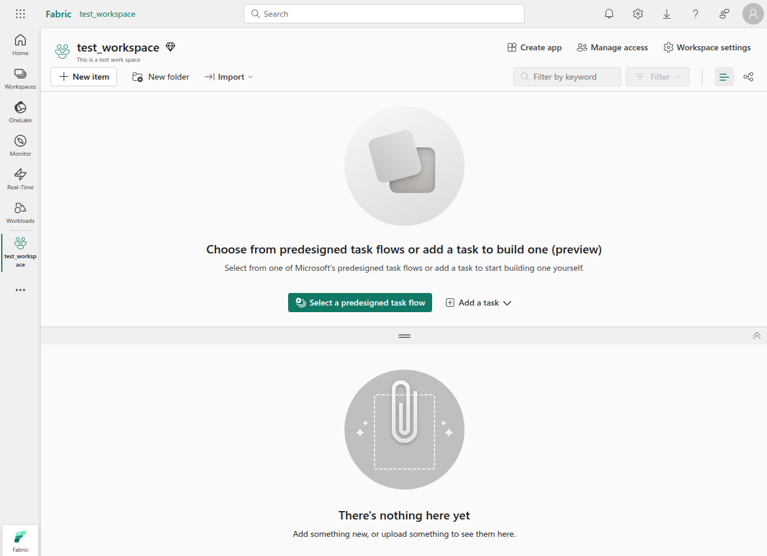Expand the Import dropdown
767x556 pixels.
[229, 77]
